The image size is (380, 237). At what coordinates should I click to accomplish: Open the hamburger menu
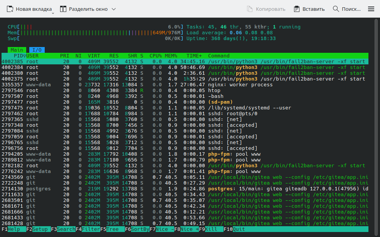pos(371,9)
